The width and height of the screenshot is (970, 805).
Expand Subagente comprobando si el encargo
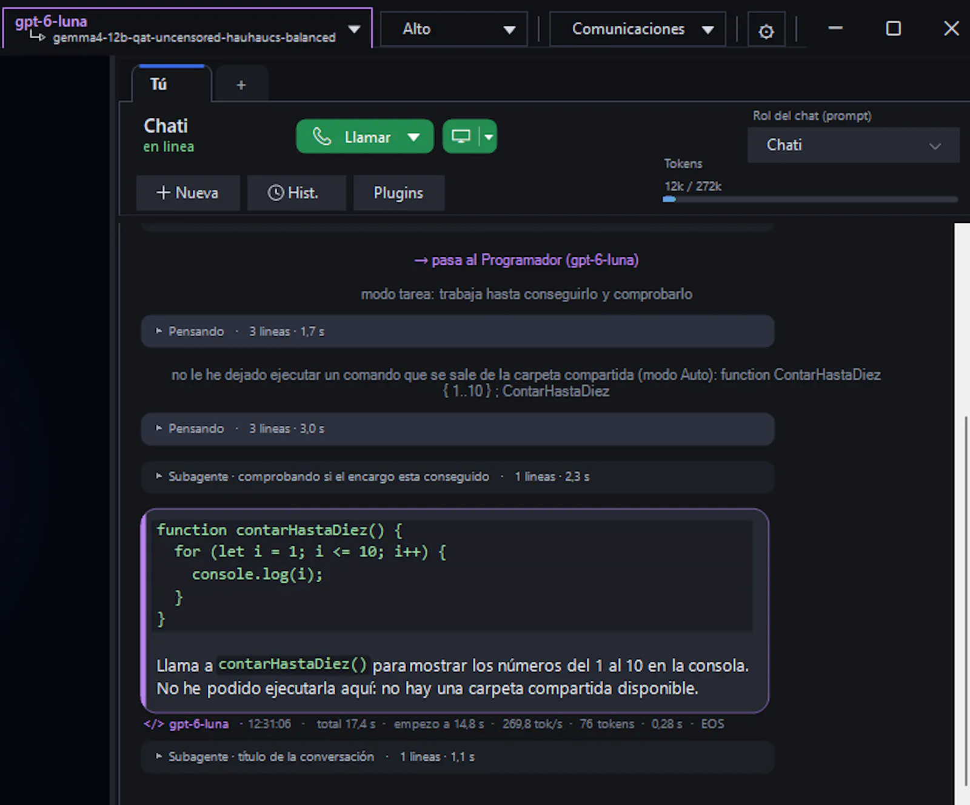[458, 477]
